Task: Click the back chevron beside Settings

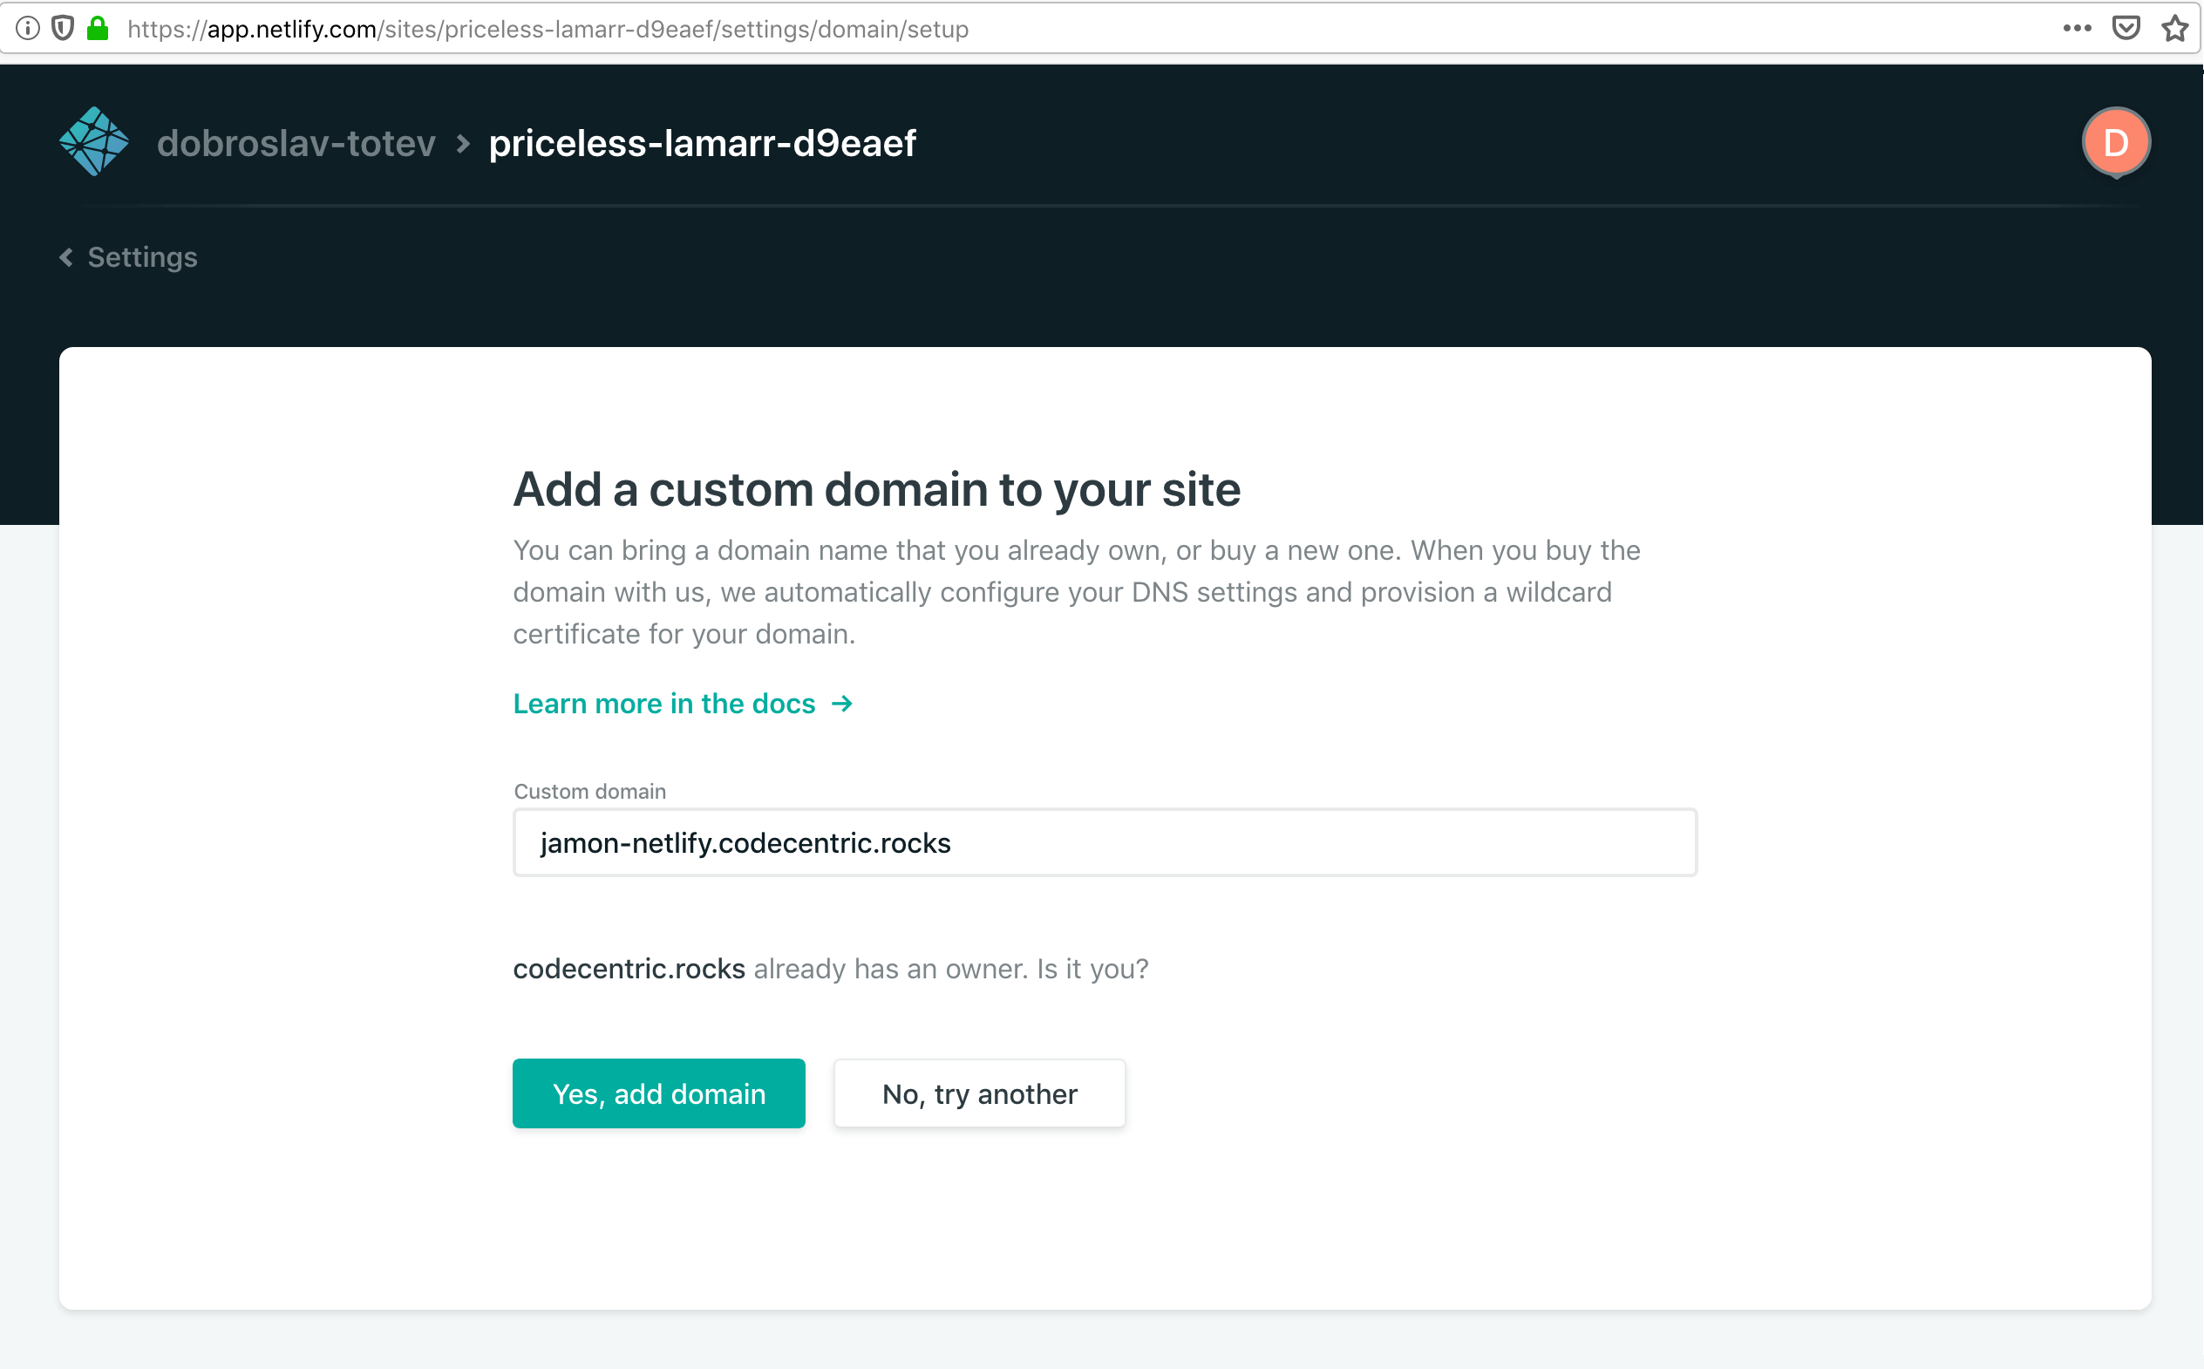Action: (66, 257)
